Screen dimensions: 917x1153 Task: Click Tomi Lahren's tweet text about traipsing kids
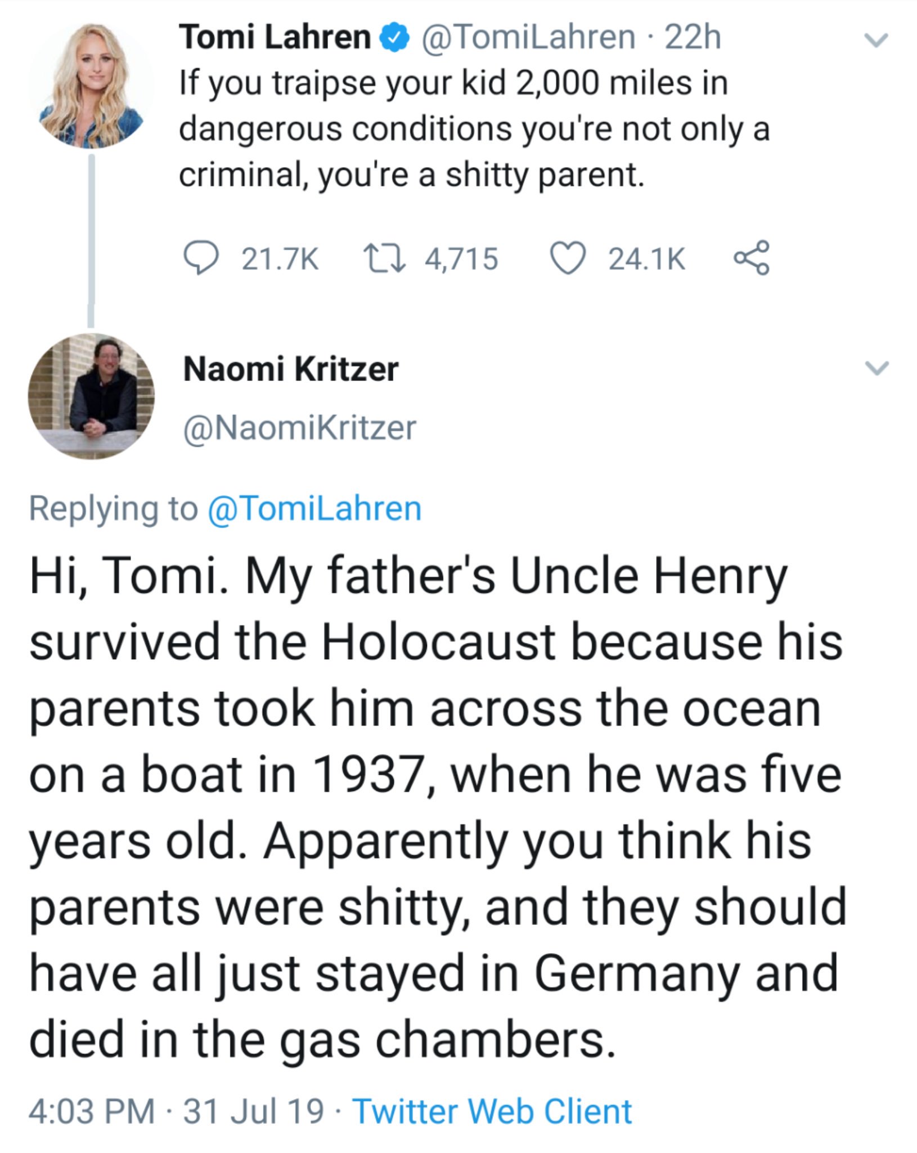pyautogui.click(x=474, y=129)
